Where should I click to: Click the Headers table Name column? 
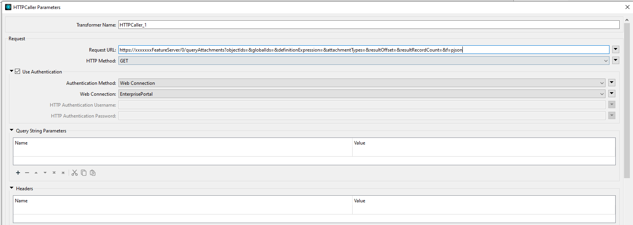point(21,201)
